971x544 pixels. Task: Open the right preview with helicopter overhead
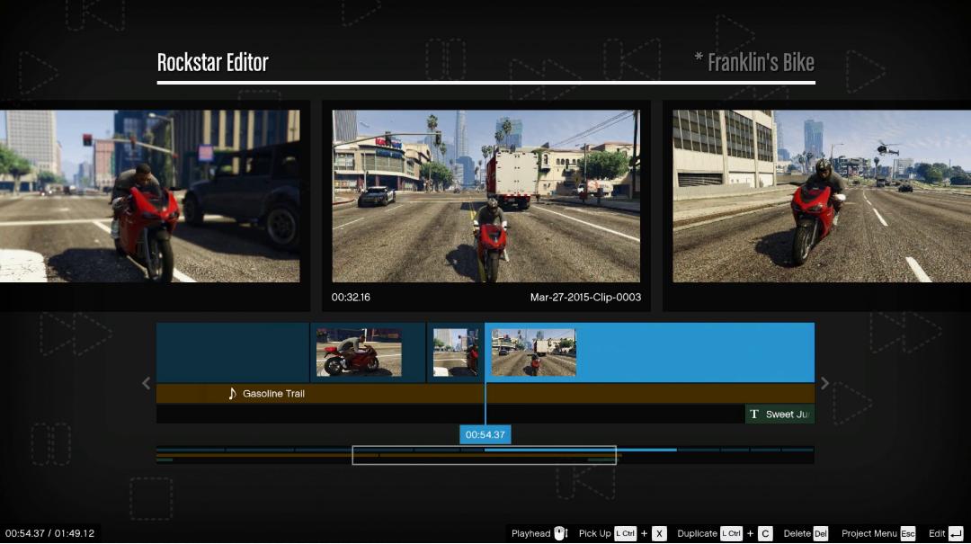coord(822,196)
